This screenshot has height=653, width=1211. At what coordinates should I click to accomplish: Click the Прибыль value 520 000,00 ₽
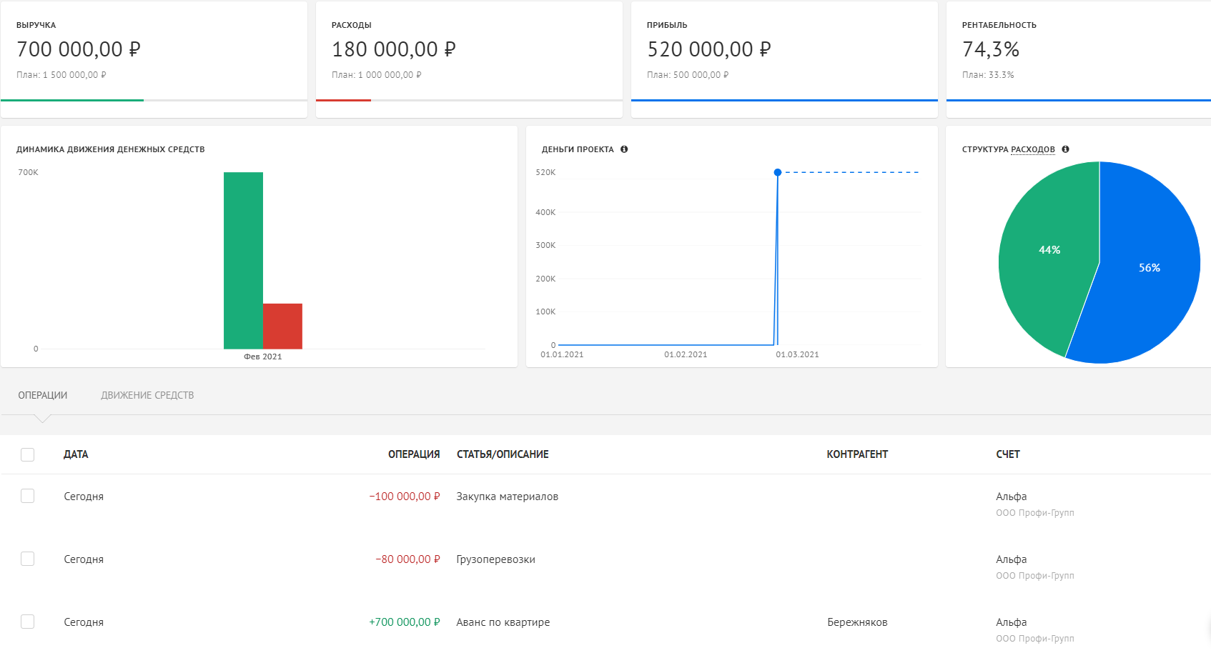point(709,49)
